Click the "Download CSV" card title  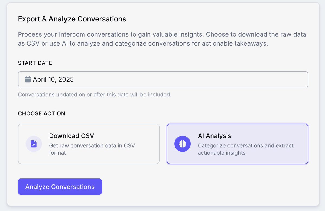[71, 136]
